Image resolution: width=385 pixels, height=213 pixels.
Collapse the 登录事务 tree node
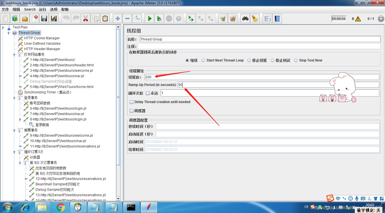tap(14, 98)
